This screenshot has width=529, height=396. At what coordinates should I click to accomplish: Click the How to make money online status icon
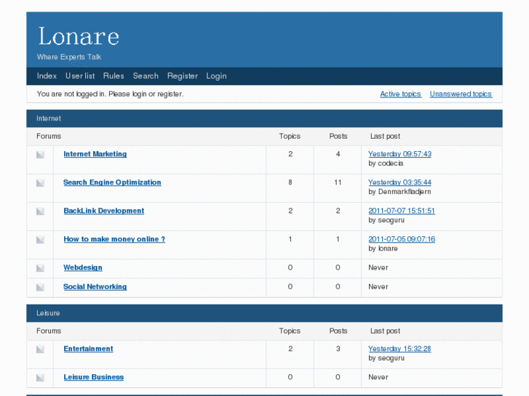(x=40, y=240)
